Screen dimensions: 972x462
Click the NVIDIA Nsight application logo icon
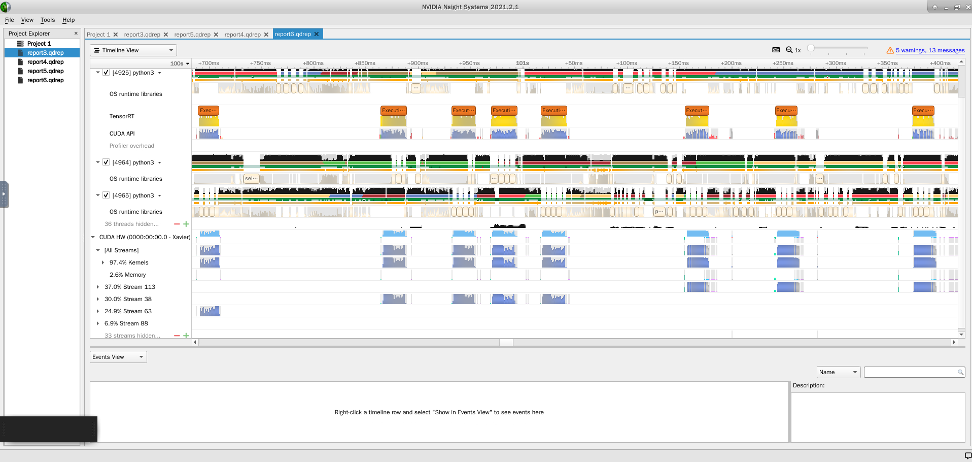(6, 7)
